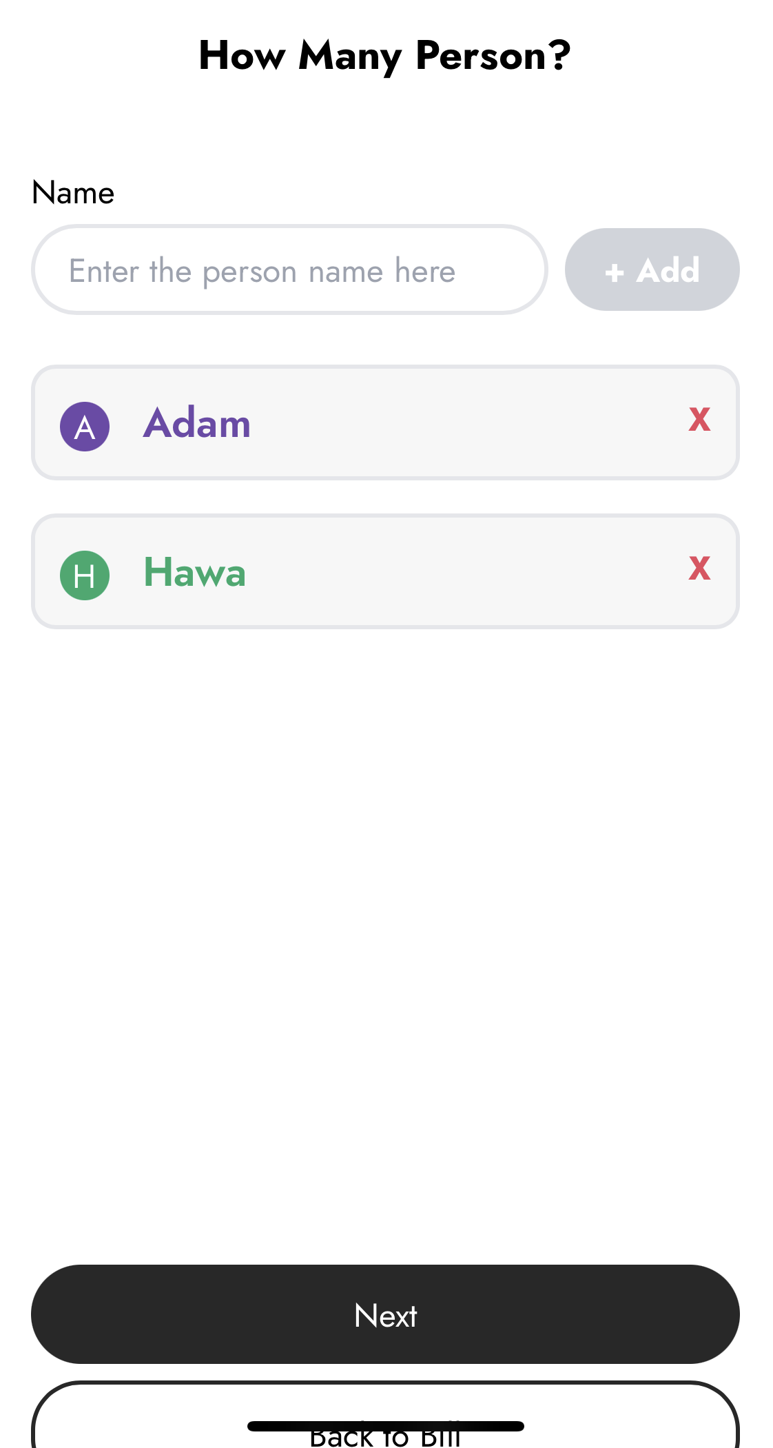Select the Hawa name text
The width and height of the screenshot is (773, 1448).
[x=194, y=572]
